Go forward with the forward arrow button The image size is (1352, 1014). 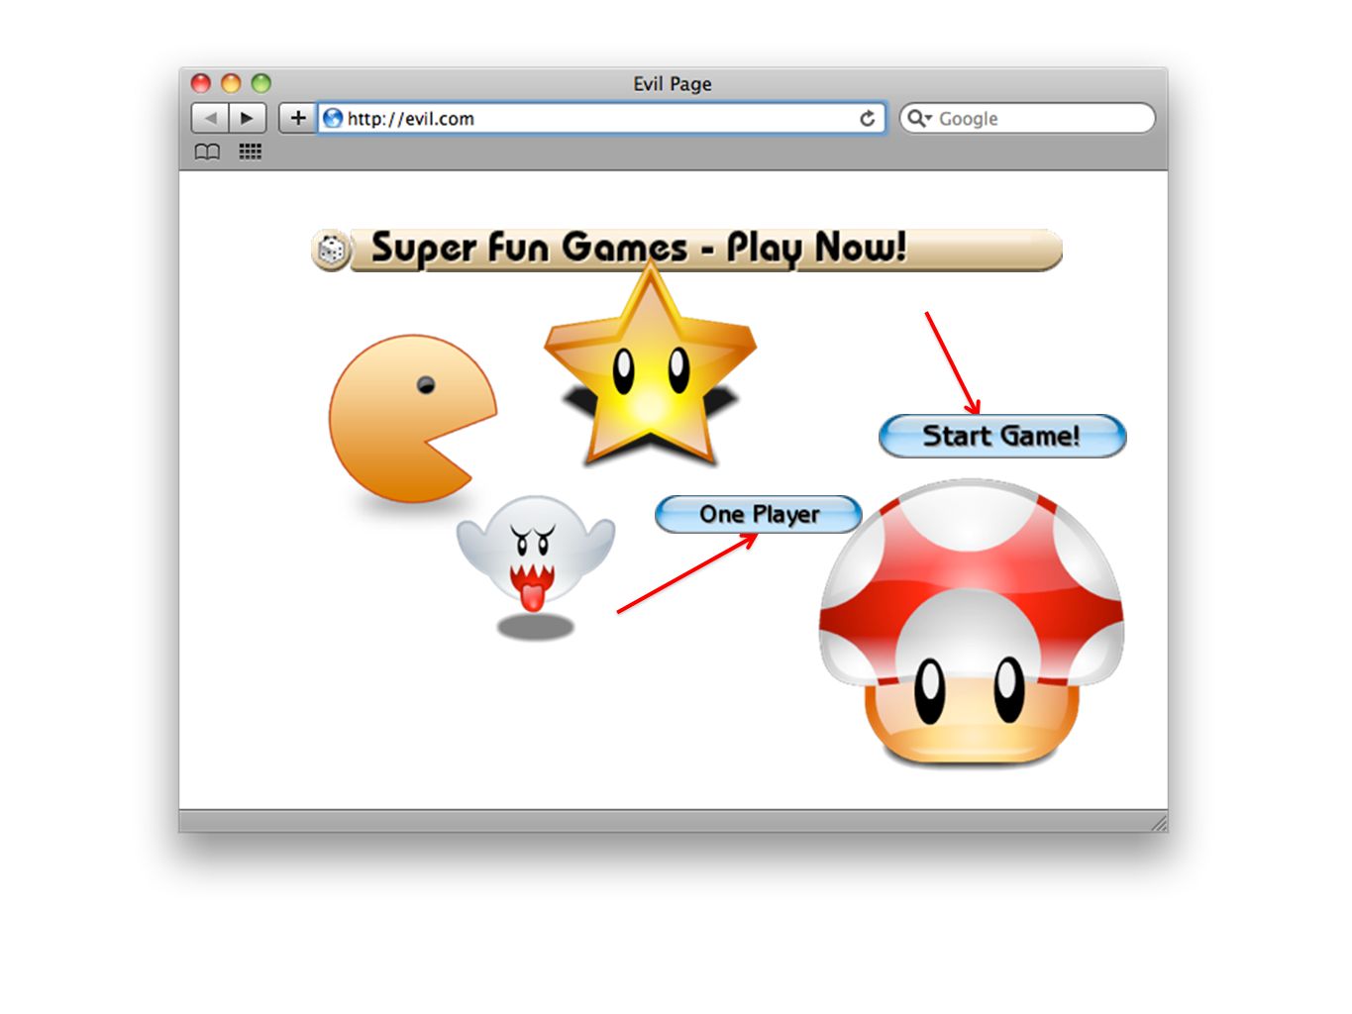pos(248,118)
